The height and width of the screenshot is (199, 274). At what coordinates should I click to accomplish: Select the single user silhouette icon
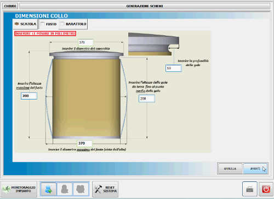[x=65, y=189]
